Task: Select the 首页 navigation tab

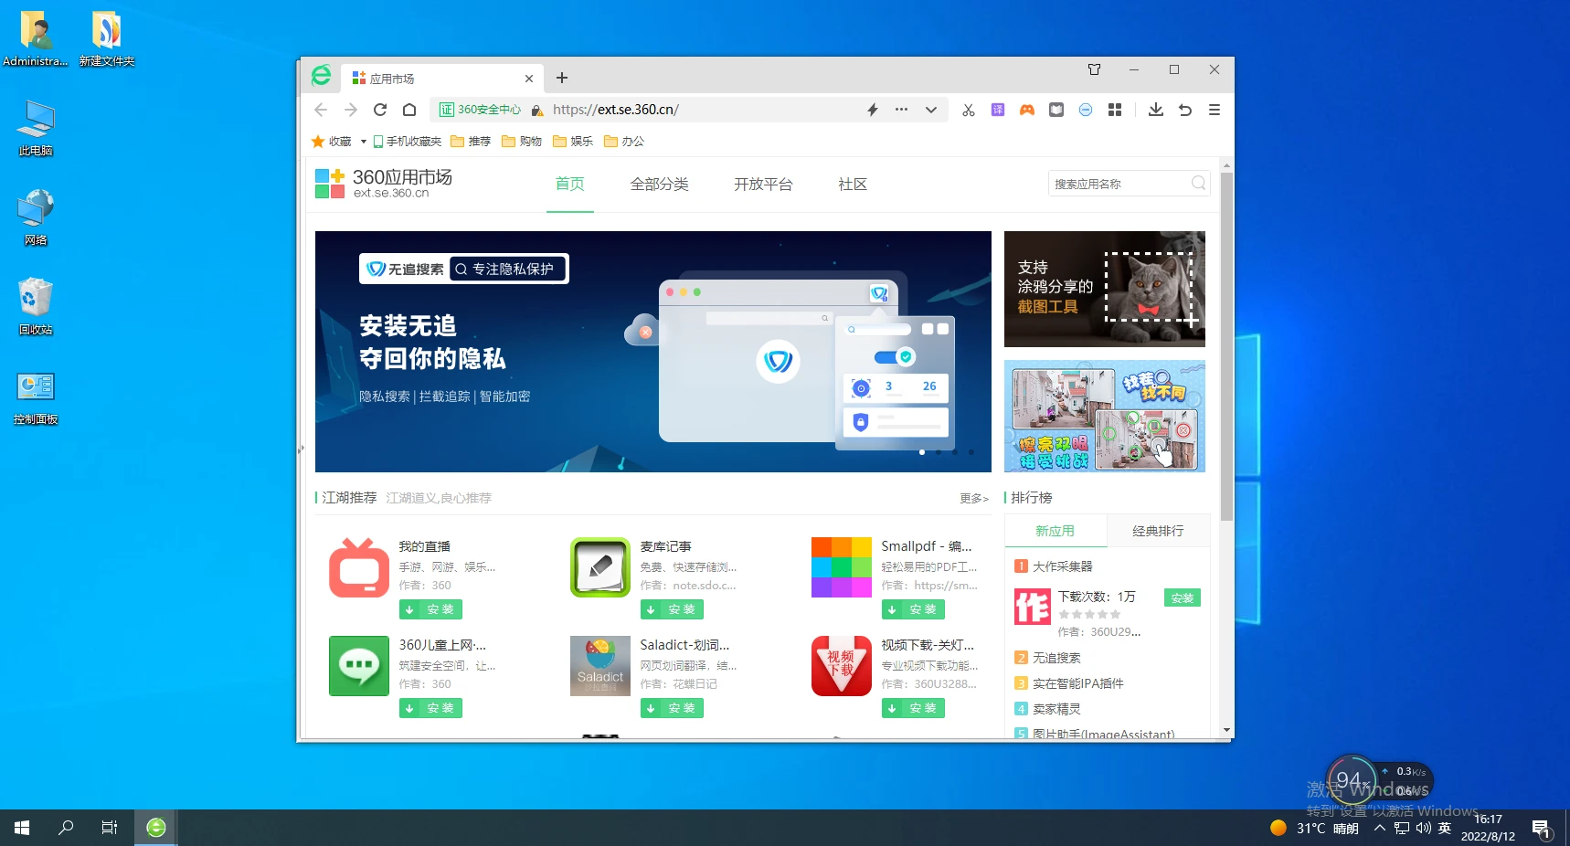Action: [x=570, y=185]
